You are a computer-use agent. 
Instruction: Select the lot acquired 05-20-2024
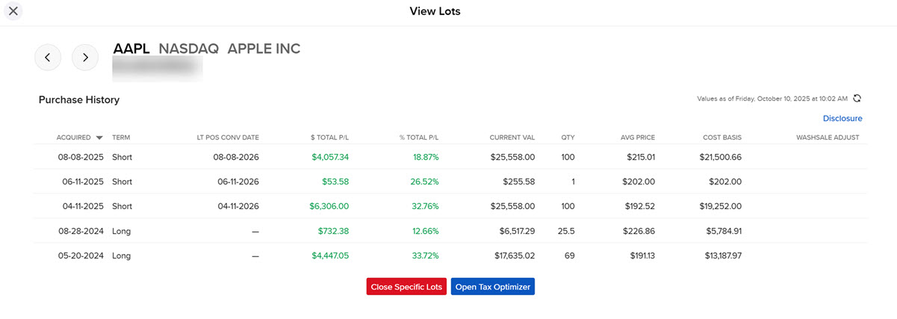[80, 255]
